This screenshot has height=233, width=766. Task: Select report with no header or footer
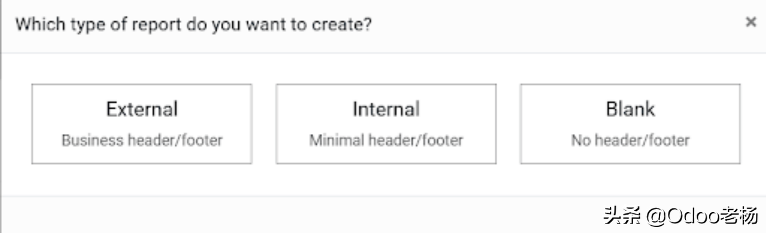[630, 124]
